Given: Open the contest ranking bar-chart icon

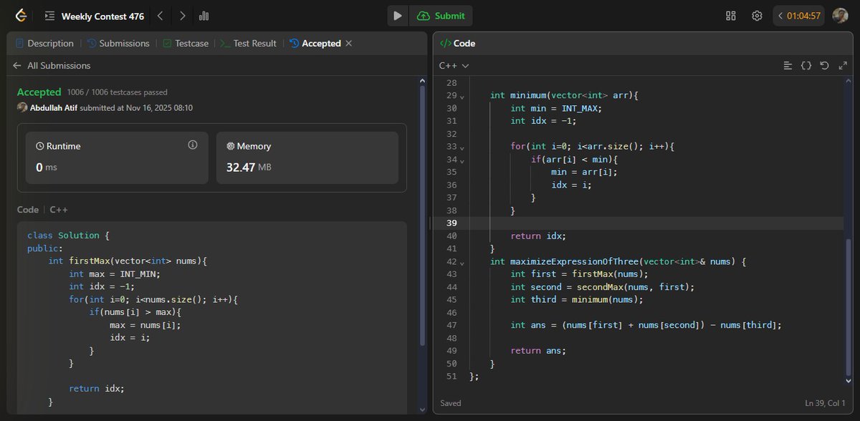Looking at the screenshot, I should (205, 15).
